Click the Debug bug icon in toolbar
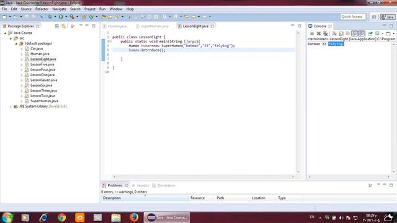This screenshot has width=397, height=223. [50, 17]
